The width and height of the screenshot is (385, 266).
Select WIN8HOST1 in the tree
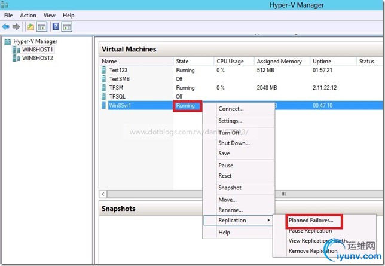pos(38,50)
